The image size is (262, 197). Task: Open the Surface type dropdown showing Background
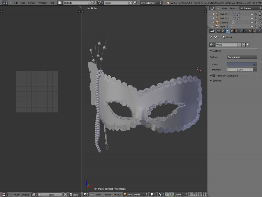[x=242, y=57]
